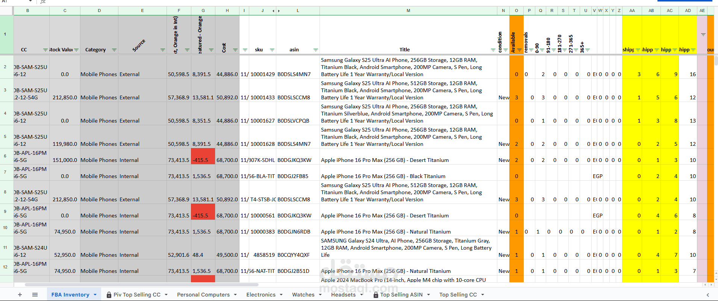Open the Title column filter icon
The image size is (718, 301).
[x=493, y=50]
